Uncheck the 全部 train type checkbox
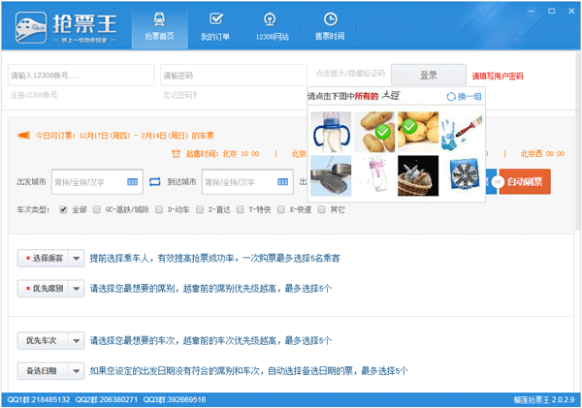The width and height of the screenshot is (582, 408). tap(63, 209)
